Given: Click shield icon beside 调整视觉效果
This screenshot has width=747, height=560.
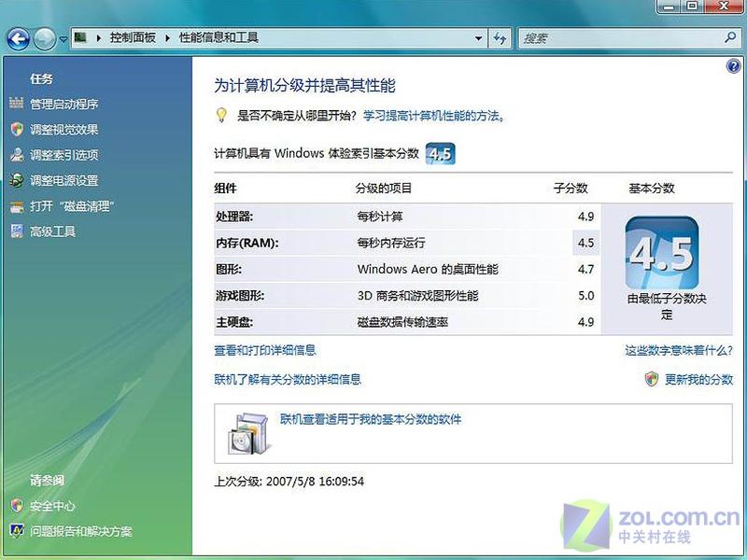Looking at the screenshot, I should (x=17, y=129).
